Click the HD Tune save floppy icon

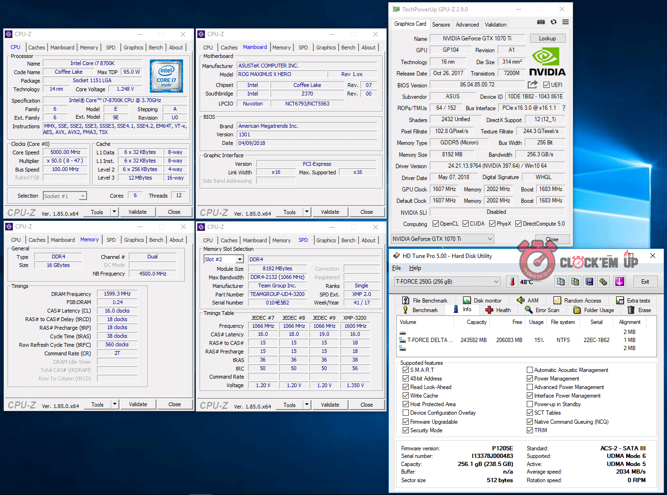589,282
